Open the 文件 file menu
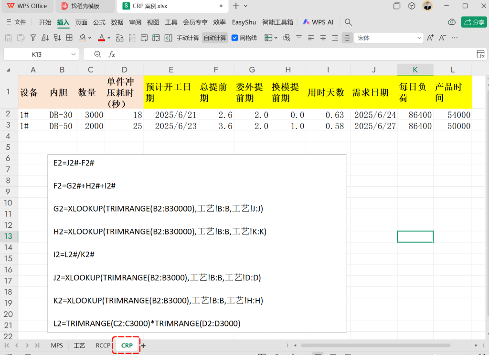489x355 pixels. 16,22
